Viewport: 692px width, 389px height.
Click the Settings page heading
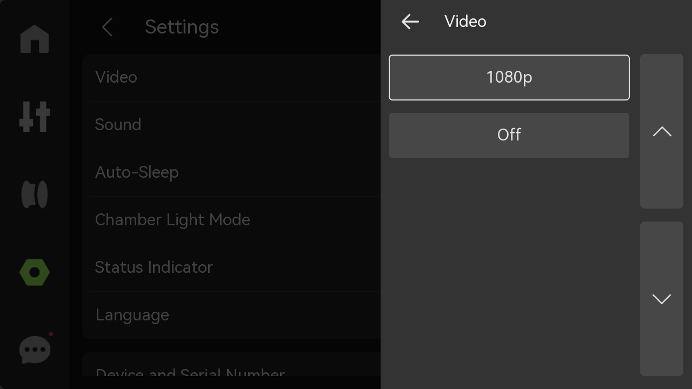point(182,27)
